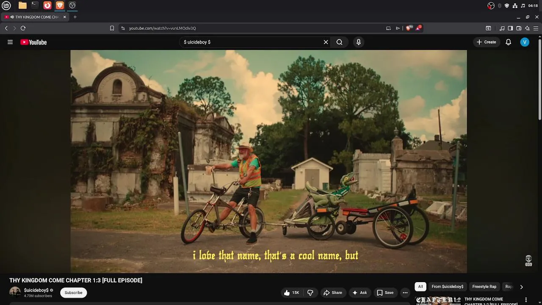The height and width of the screenshot is (305, 542).
Task: Select the Freestyle Rap filter chip
Action: coord(484,286)
